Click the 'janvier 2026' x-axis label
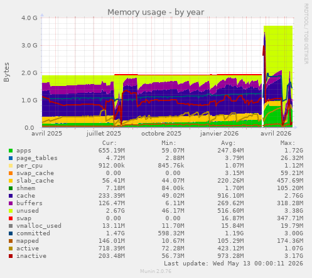Image resolution: width=312 pixels, height=278 pixels. (x=219, y=134)
